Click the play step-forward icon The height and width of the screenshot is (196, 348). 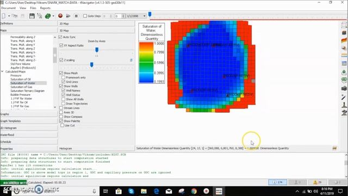click(x=68, y=16)
